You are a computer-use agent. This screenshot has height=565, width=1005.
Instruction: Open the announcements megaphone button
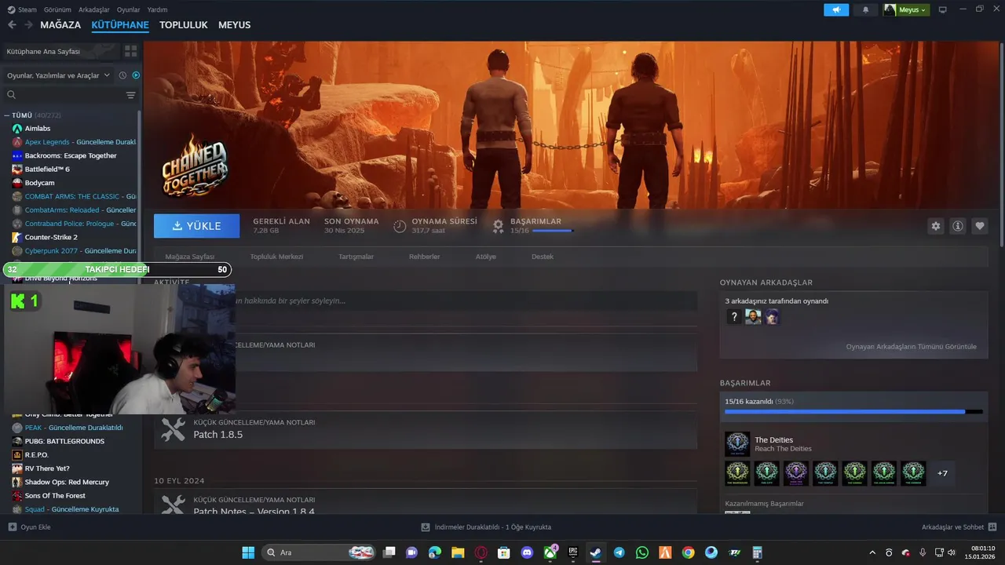[x=836, y=9]
